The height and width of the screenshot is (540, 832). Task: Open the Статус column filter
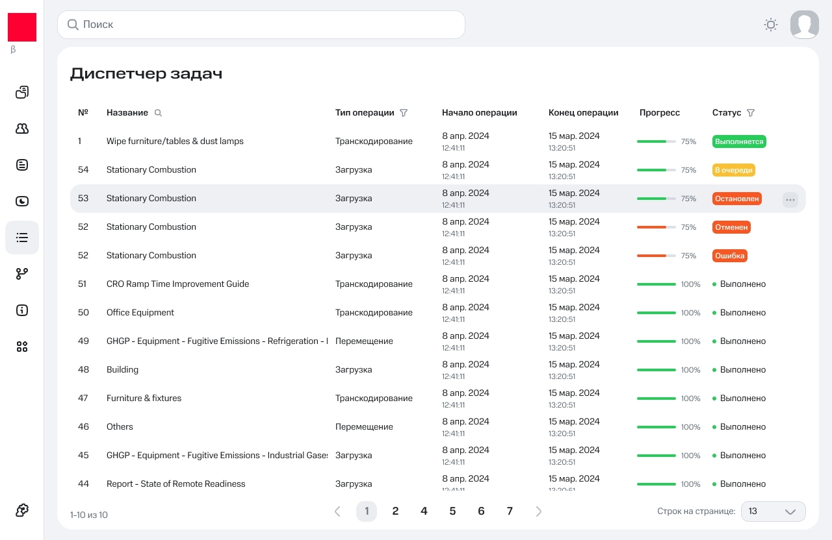click(751, 112)
